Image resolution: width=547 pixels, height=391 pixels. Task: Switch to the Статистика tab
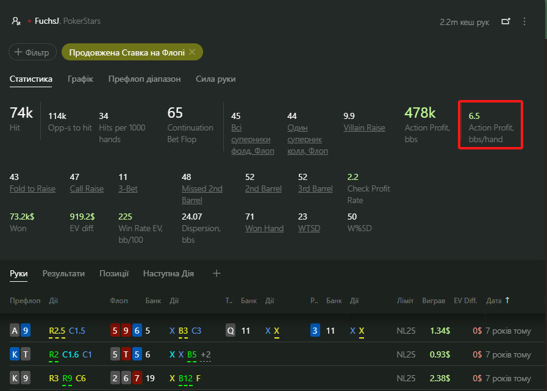(x=30, y=79)
